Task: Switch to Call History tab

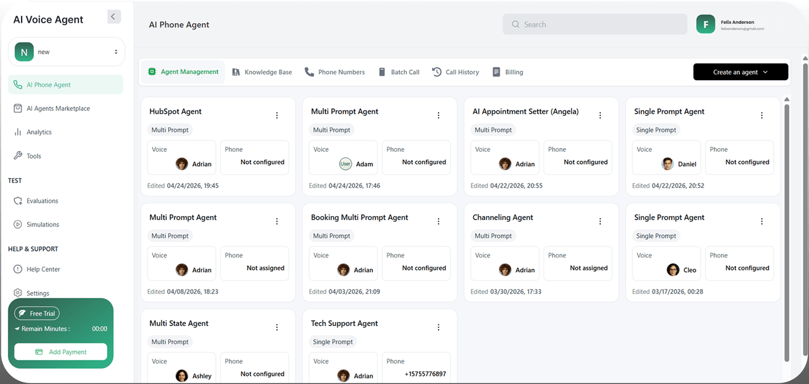Action: 456,72
